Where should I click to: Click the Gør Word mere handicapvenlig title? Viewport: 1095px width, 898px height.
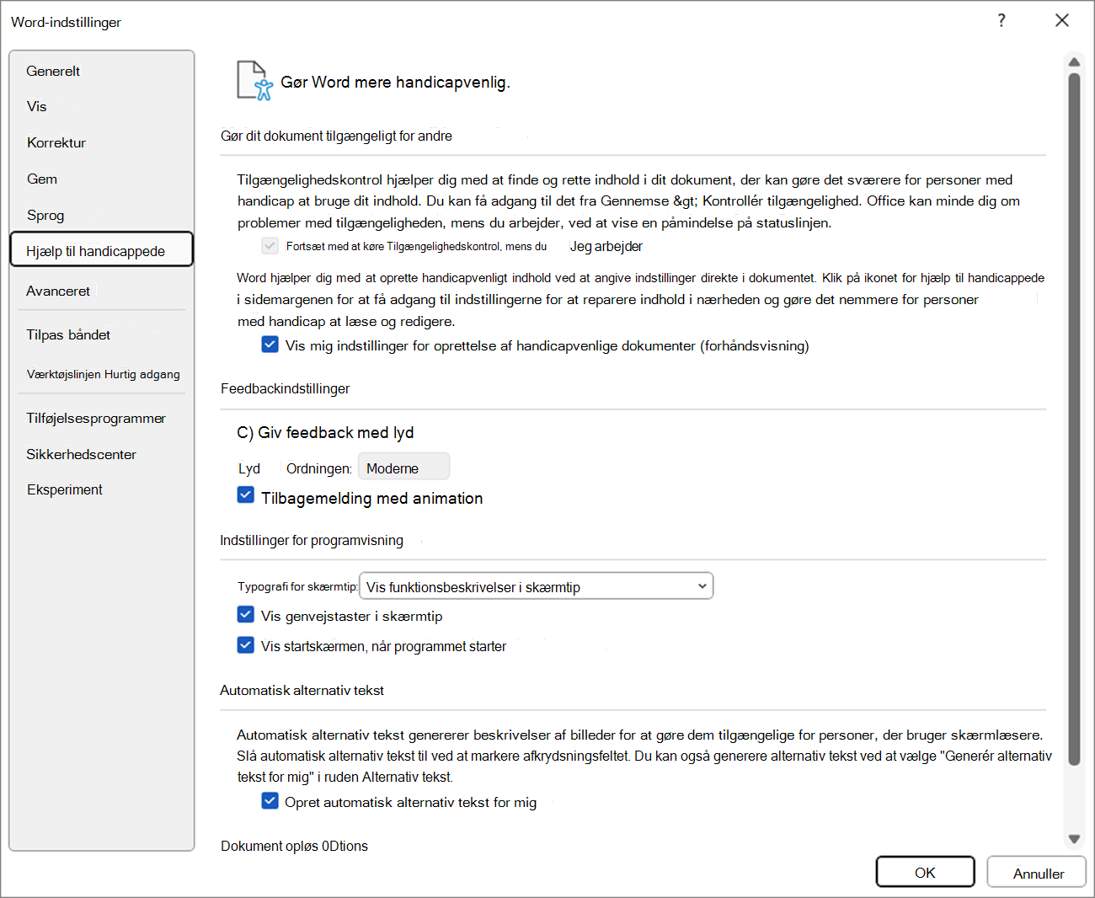coord(395,82)
